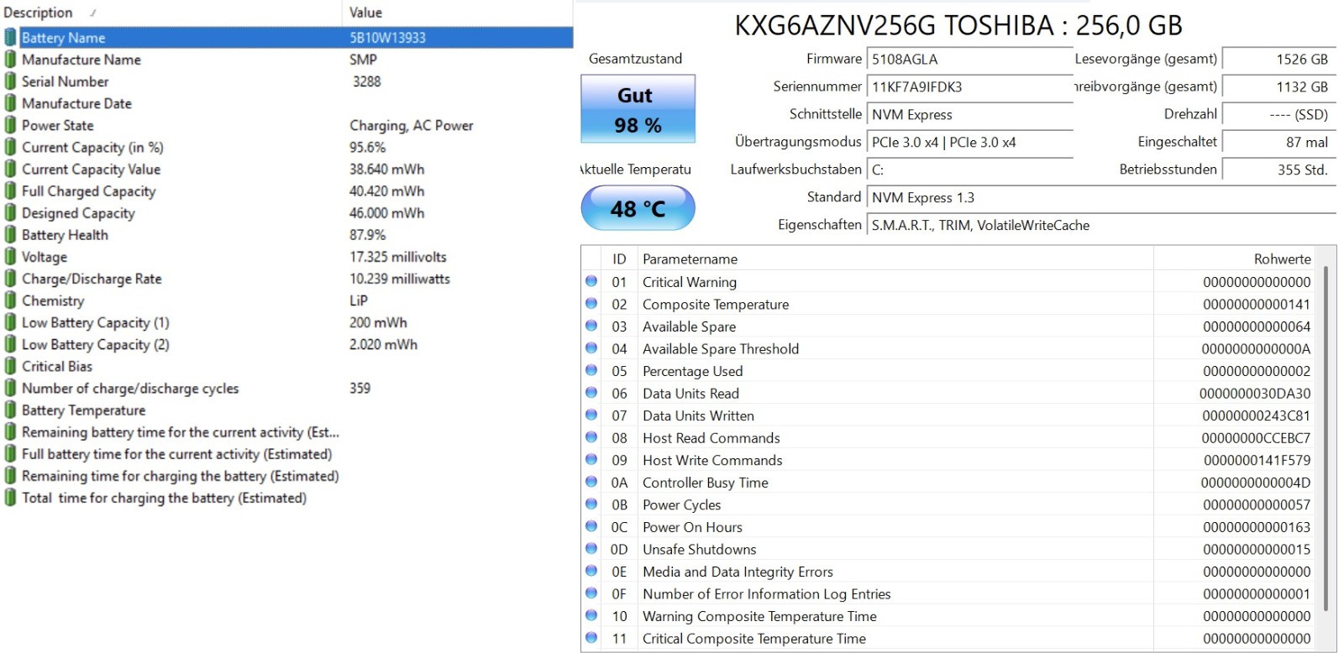Click the Designed Capacity value 46.000 mWh

(x=387, y=212)
